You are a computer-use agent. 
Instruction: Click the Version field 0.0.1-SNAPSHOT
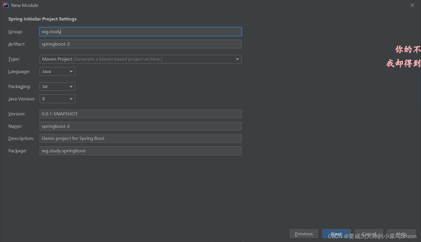click(141, 114)
